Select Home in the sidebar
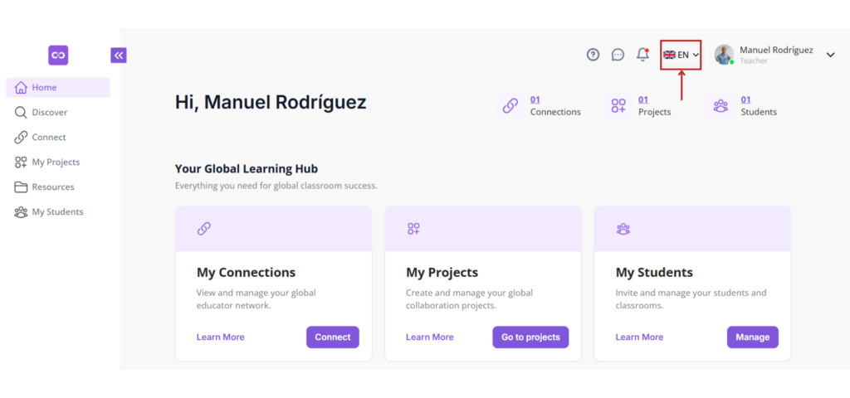 pos(58,88)
